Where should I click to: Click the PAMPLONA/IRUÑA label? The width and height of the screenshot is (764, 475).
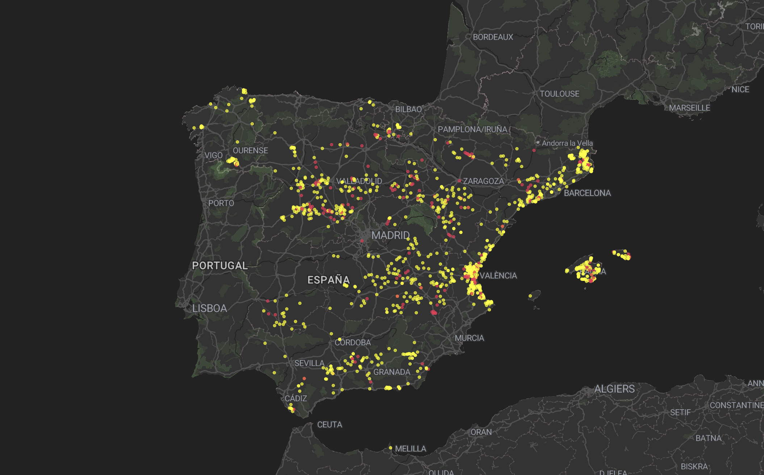[472, 129]
